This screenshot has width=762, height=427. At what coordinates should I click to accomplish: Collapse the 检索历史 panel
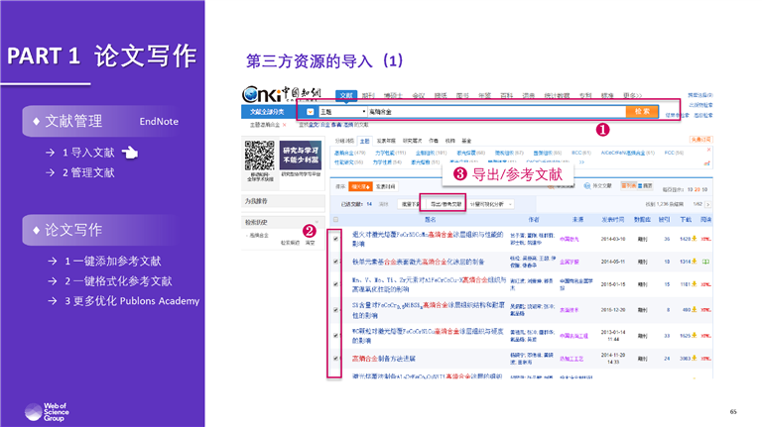pyautogui.click(x=317, y=222)
